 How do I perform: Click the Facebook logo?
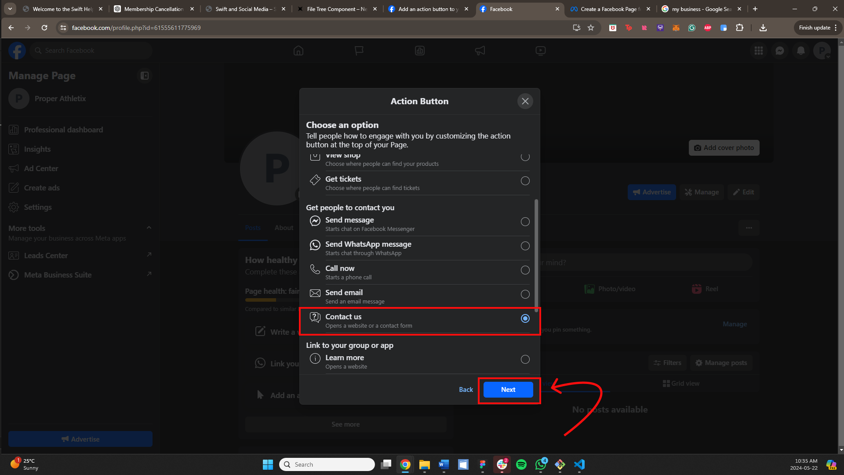coord(17,51)
